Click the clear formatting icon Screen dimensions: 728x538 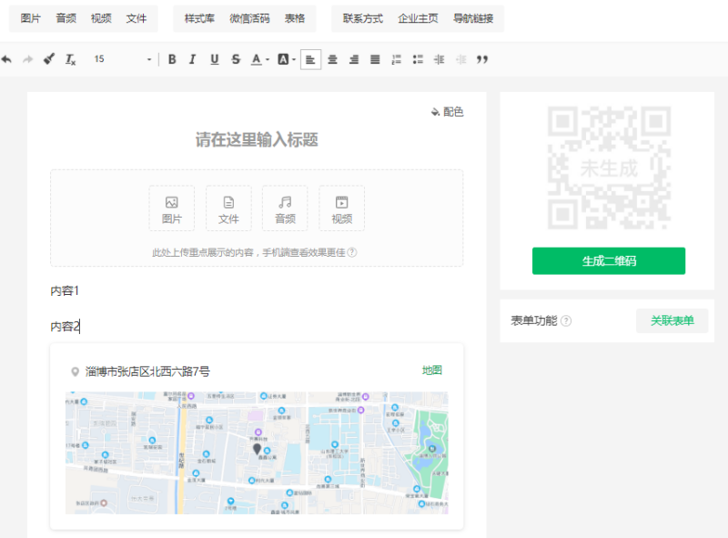coord(70,59)
